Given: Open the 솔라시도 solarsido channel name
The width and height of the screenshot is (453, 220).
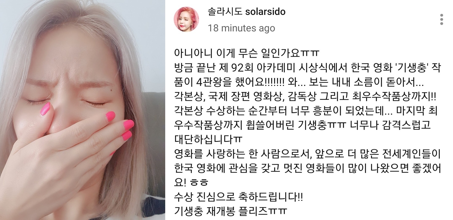Looking at the screenshot, I should [246, 12].
